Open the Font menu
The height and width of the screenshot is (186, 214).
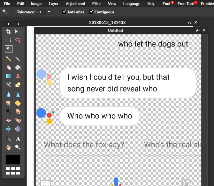(166, 4)
